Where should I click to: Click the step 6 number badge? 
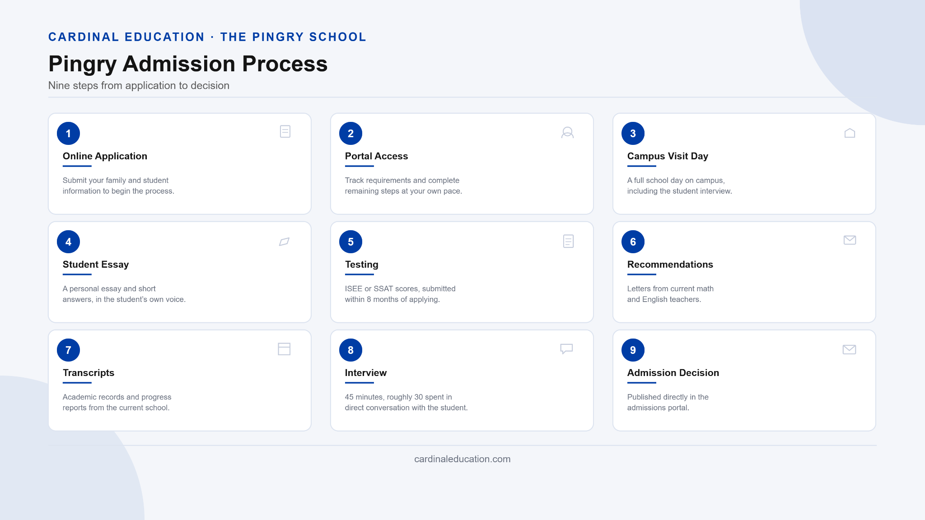[633, 241]
